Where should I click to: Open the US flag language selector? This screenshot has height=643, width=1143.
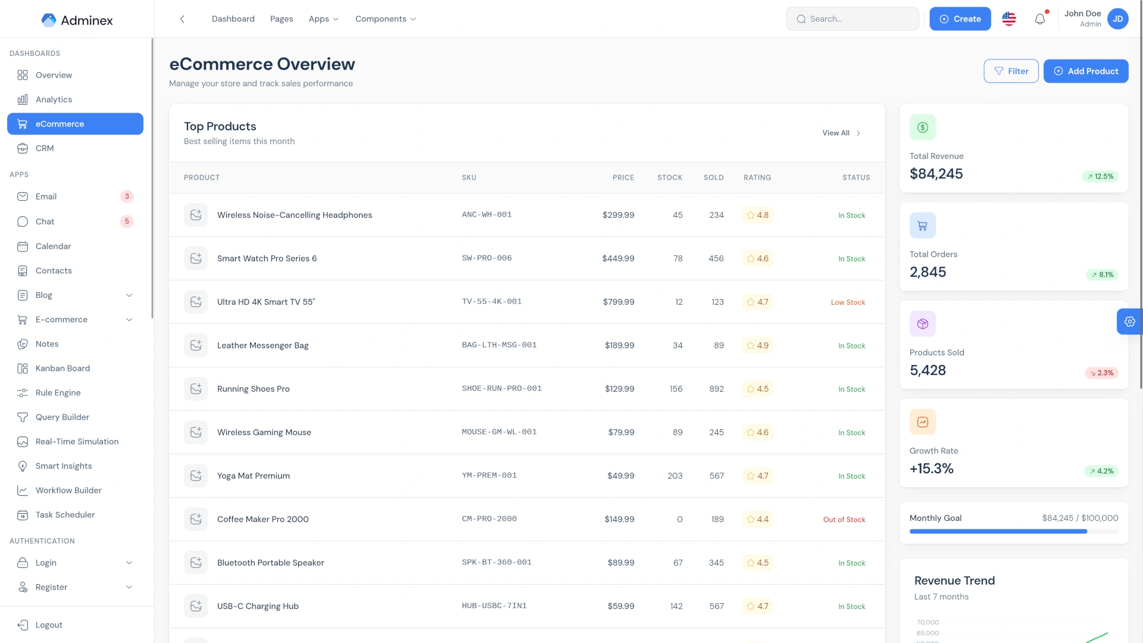click(x=1009, y=19)
